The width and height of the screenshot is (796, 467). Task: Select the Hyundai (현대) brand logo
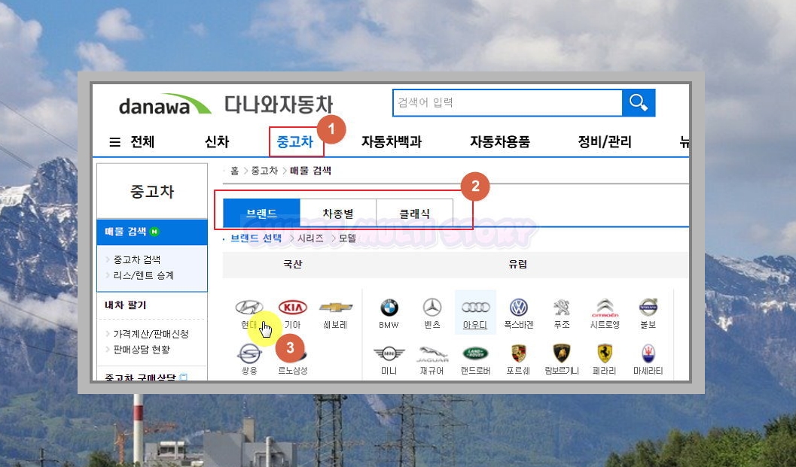coord(249,308)
